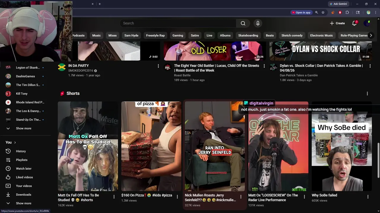Start voice search with microphone icon

[x=258, y=23]
